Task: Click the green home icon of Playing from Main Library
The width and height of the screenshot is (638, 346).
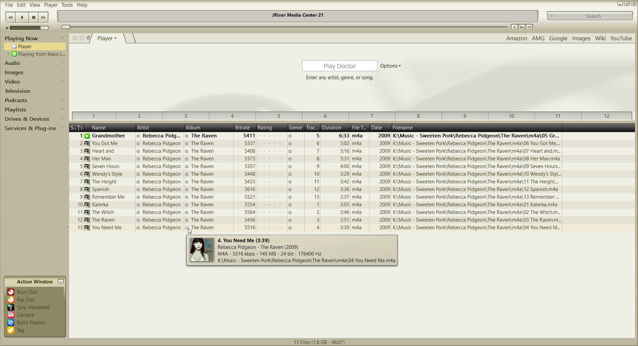Action: tap(14, 54)
